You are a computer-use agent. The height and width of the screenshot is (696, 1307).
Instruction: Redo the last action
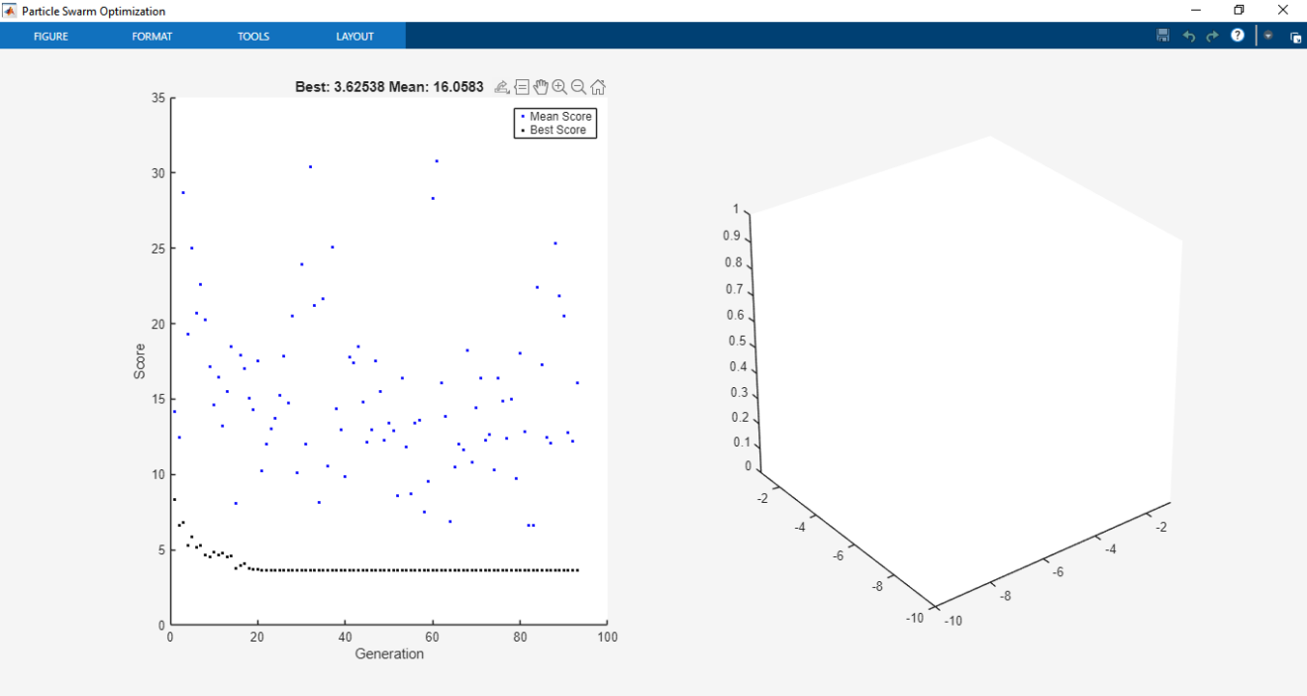[1212, 36]
